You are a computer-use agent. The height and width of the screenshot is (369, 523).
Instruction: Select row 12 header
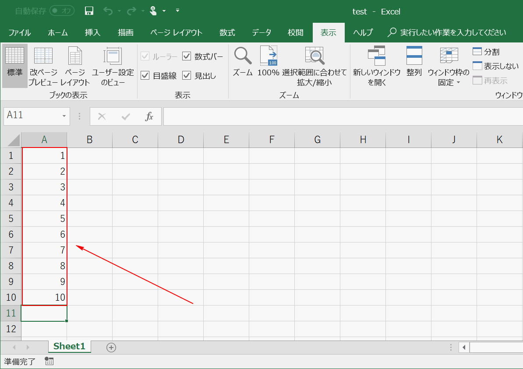coord(11,329)
